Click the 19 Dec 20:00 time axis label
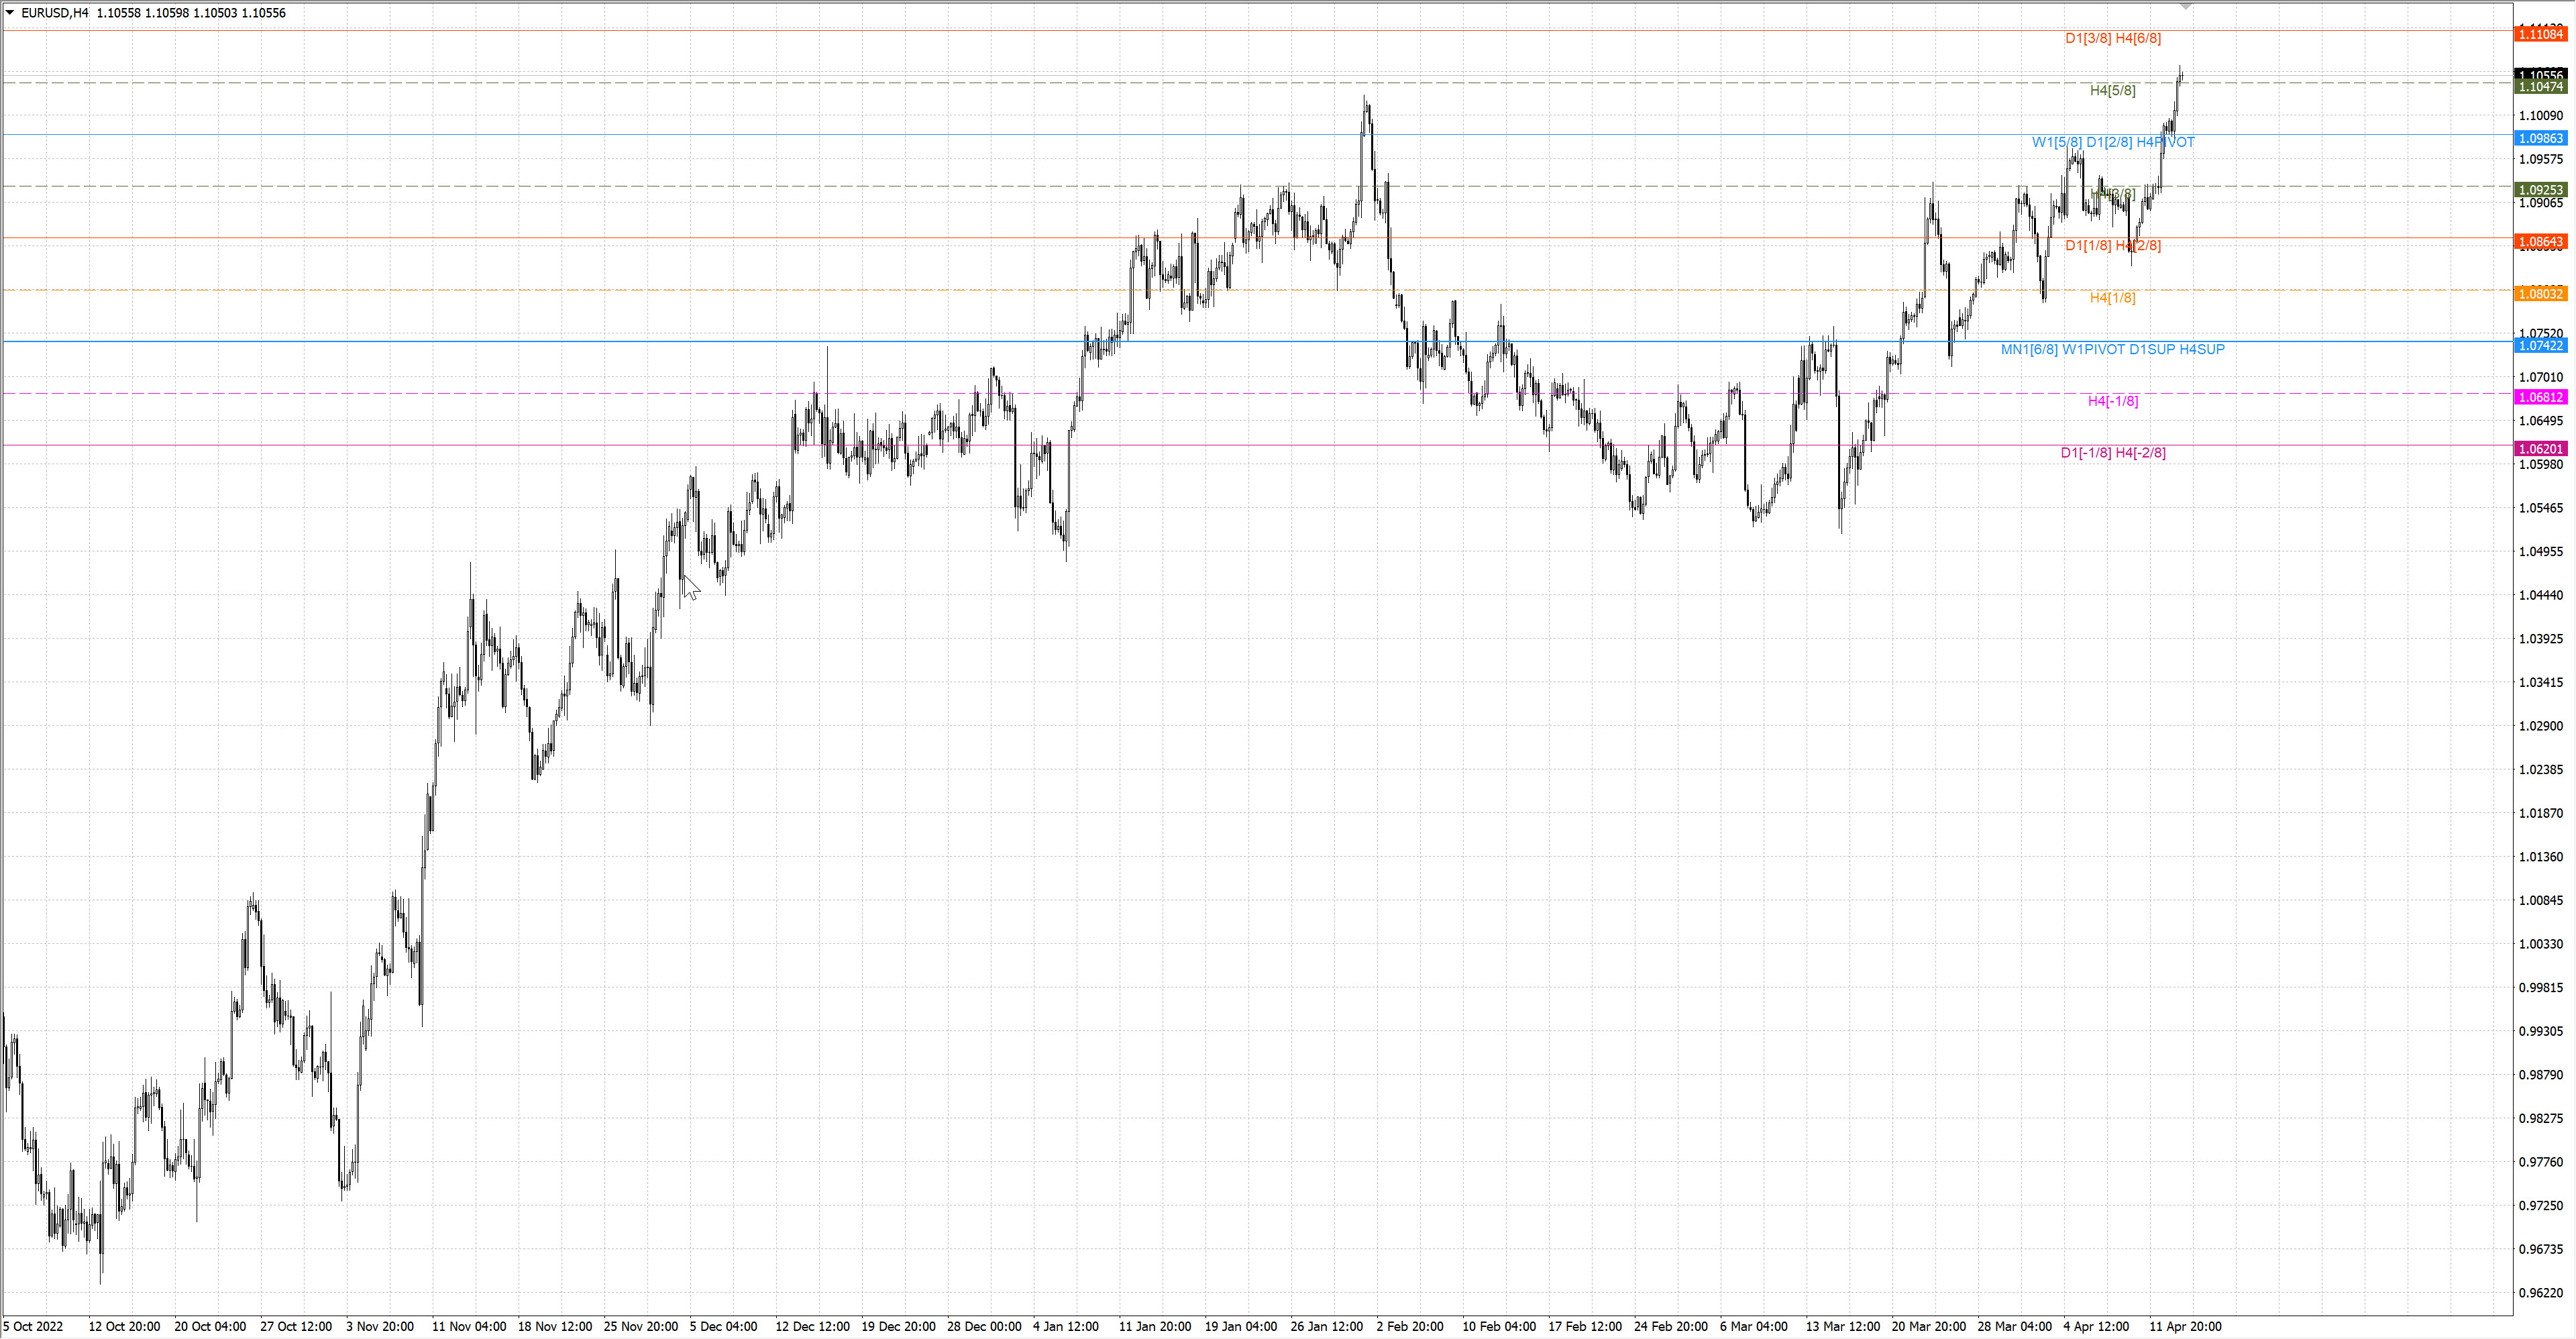This screenshot has height=1339, width=2576. pyautogui.click(x=899, y=1326)
